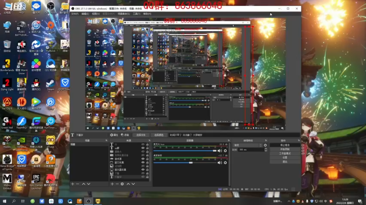Image resolution: width=366 pixels, height=205 pixels.
Task: Undock the 混音器 panel via corner icon
Action: [x=228, y=140]
